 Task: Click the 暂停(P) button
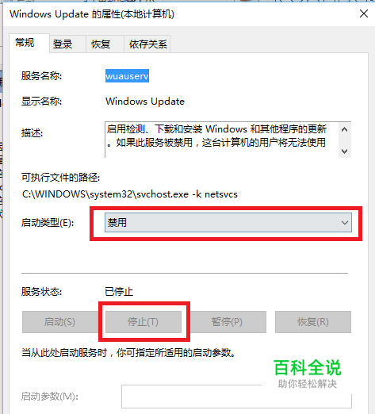(228, 322)
